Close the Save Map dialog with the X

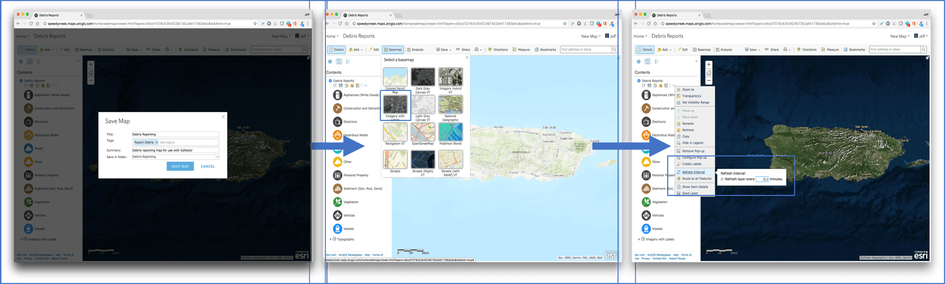223,116
